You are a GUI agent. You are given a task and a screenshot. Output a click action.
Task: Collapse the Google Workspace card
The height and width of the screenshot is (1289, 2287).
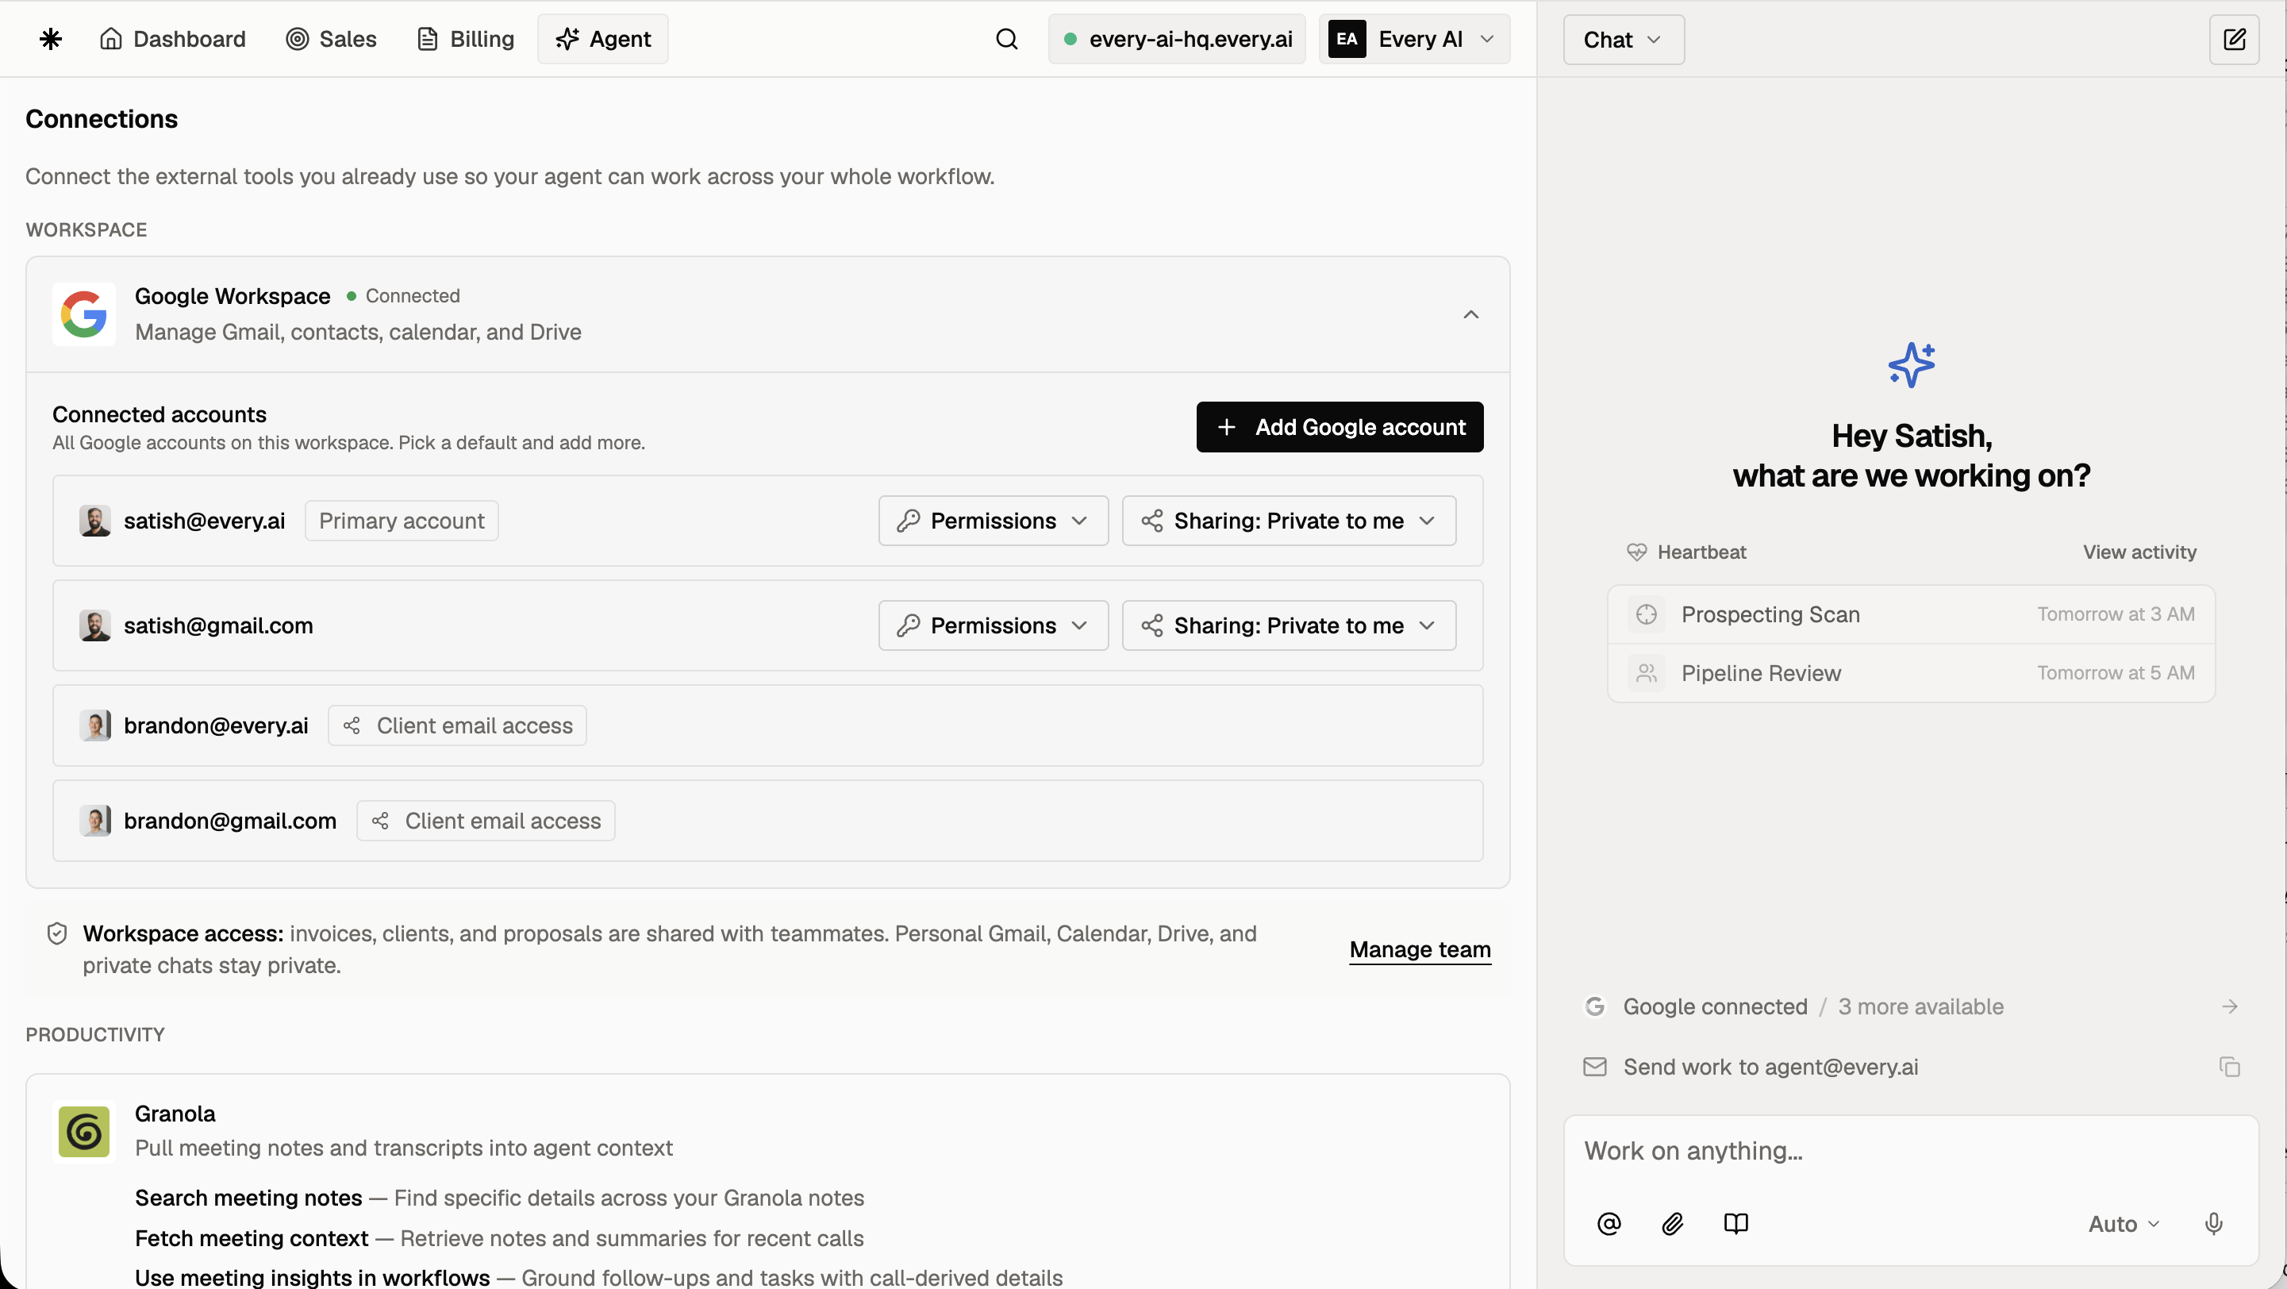(1471, 314)
